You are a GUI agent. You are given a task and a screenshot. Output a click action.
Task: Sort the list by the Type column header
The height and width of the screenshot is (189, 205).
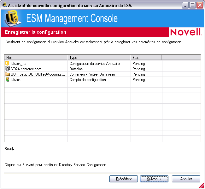coord(99,57)
